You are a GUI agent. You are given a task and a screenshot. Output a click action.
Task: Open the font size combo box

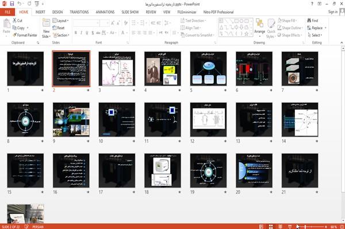[104, 23]
